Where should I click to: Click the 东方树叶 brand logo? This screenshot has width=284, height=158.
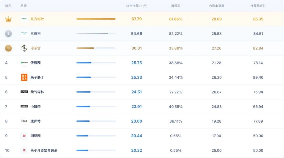[x=24, y=19]
